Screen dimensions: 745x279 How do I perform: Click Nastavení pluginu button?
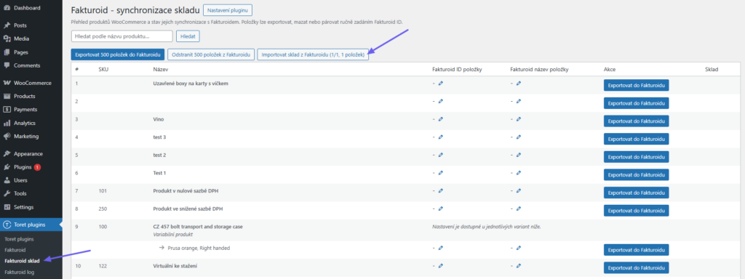point(228,10)
